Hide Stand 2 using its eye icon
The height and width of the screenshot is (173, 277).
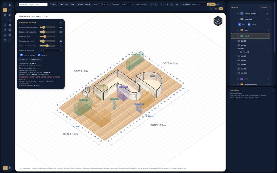point(238,45)
